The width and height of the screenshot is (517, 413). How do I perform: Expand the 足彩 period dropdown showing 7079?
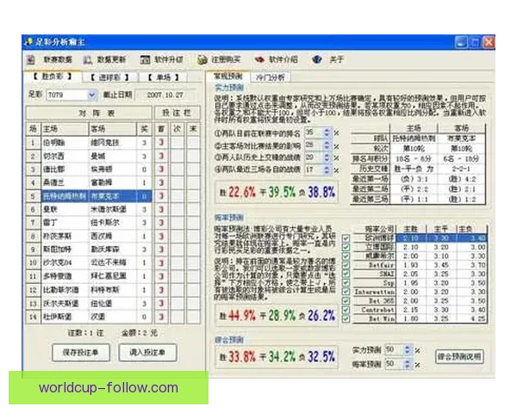click(92, 96)
